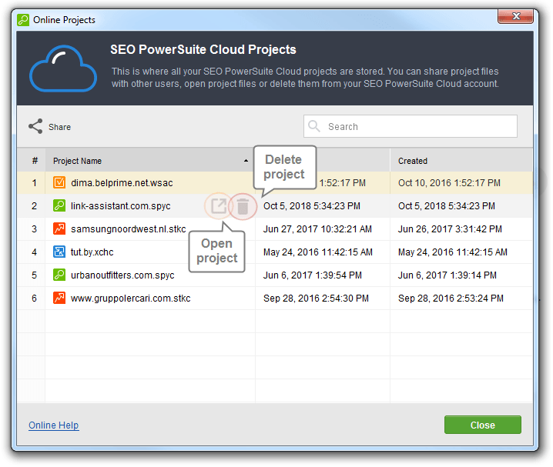The width and height of the screenshot is (553, 467).
Task: Open project icon on link-assistant.com.spyc row
Action: (x=219, y=206)
